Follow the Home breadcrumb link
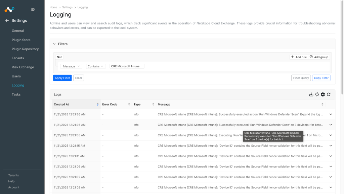The width and height of the screenshot is (344, 194). coord(53,7)
